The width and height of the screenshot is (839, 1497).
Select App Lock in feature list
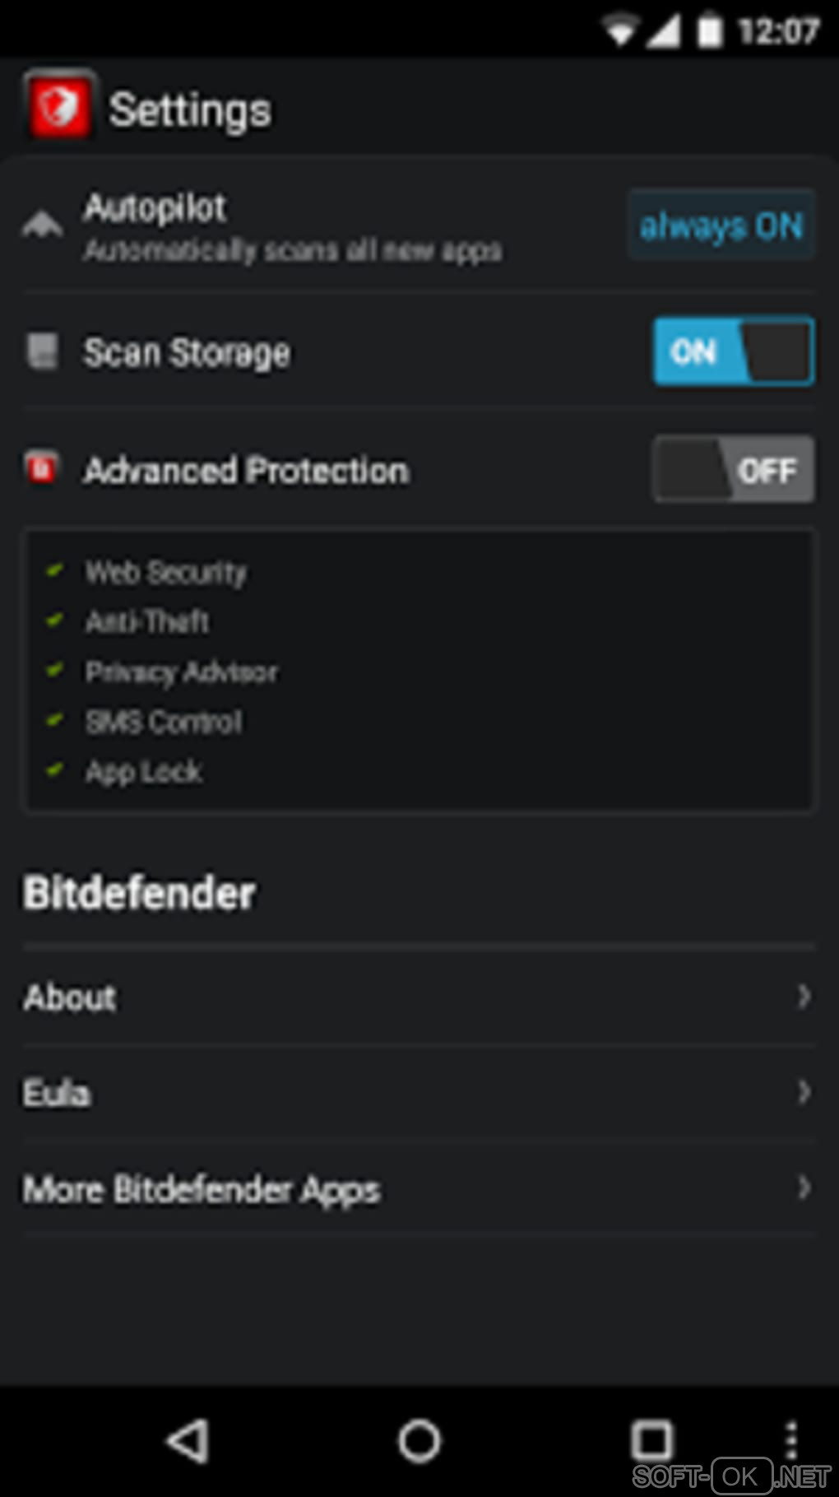tap(144, 772)
